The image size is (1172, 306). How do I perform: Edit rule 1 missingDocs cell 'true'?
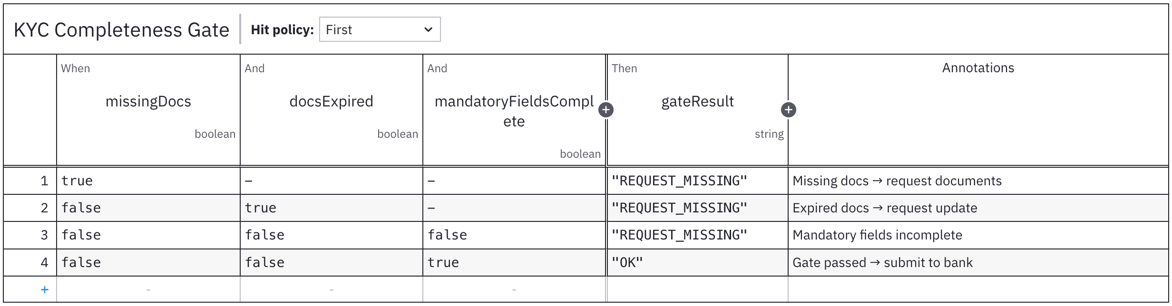tap(148, 181)
